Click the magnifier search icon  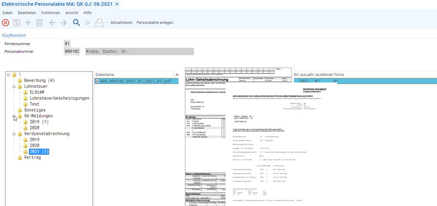coord(76,23)
